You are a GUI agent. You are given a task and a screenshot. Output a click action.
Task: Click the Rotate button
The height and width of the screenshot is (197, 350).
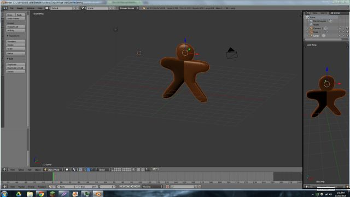16,45
